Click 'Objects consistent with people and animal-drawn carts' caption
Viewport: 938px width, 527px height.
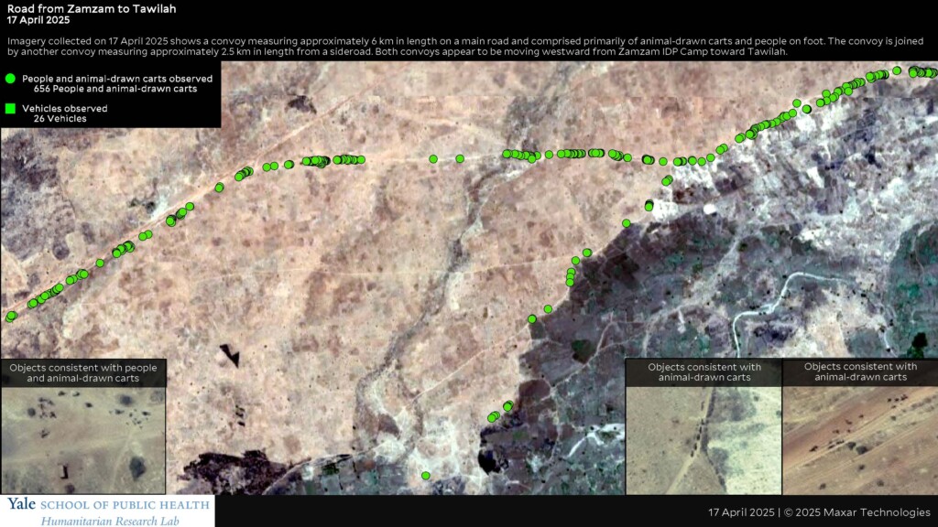point(83,373)
